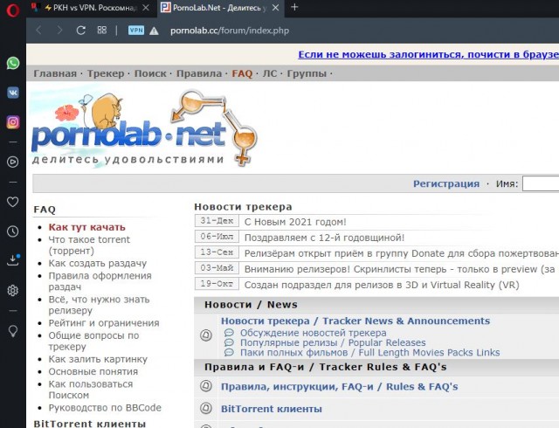The height and width of the screenshot is (428, 559).
Task: Open news about Donate group for релизёрам
Action: pos(402,253)
